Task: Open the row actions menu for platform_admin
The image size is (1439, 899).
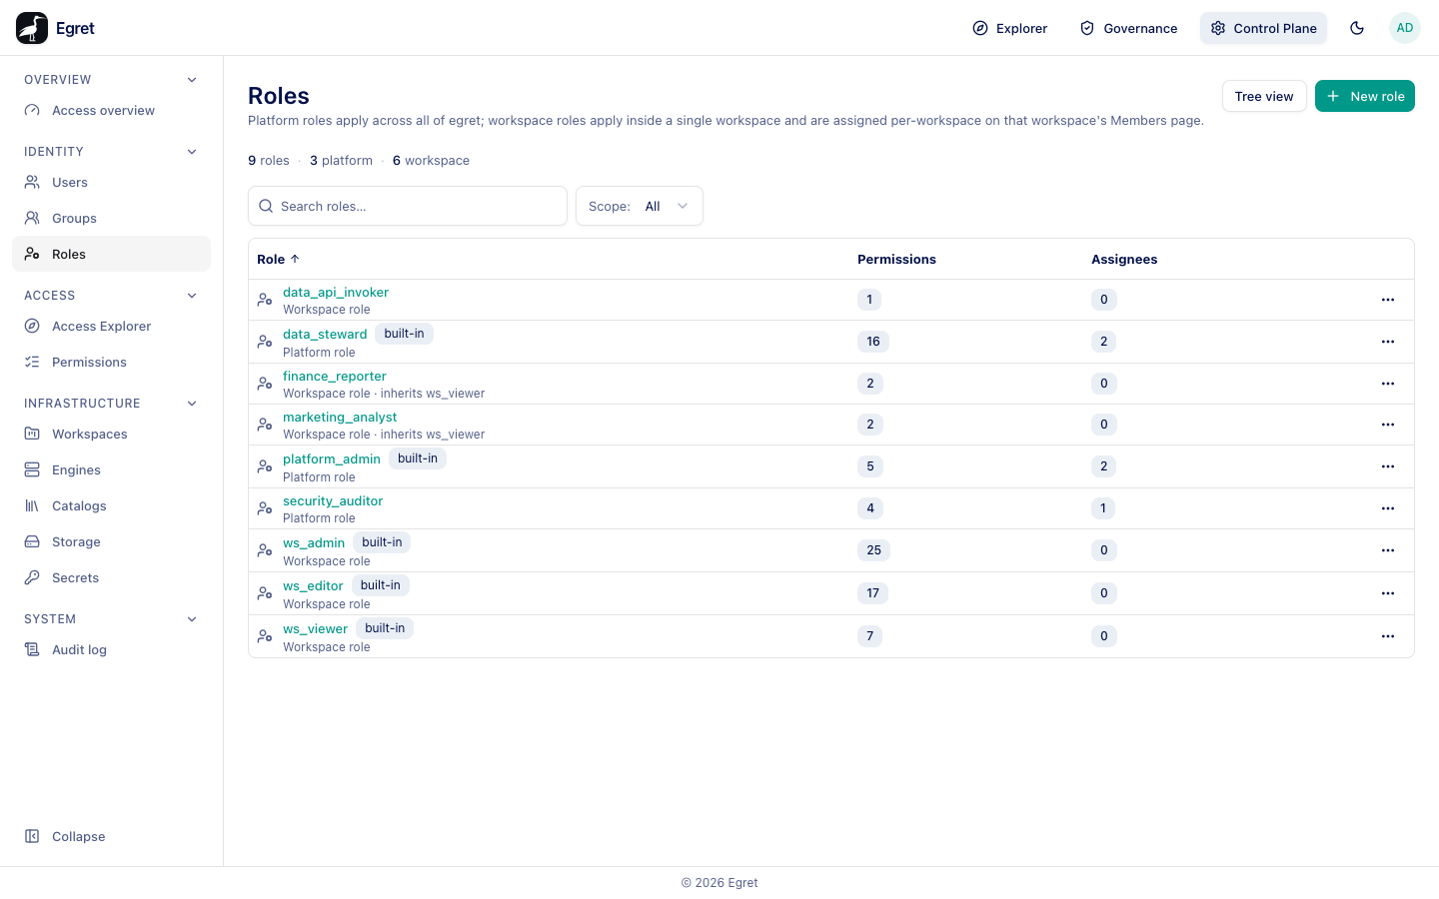Action: tap(1388, 466)
